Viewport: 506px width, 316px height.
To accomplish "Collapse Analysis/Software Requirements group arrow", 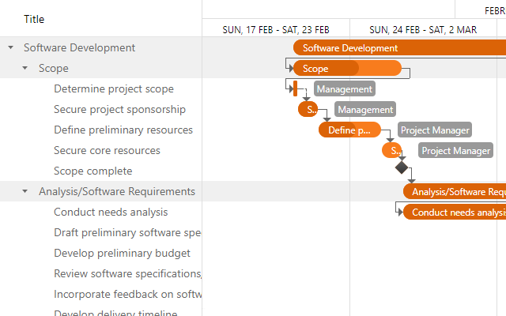I will point(25,191).
